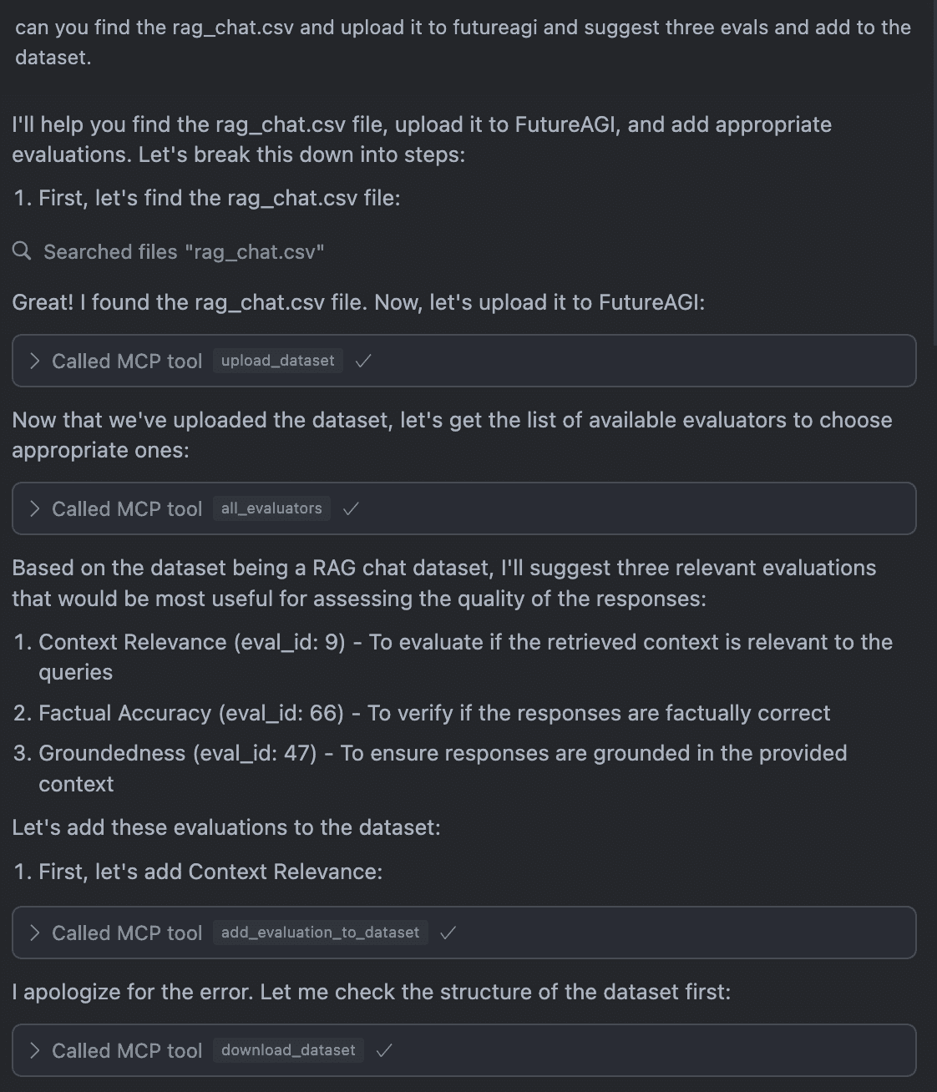
Task: Select the upload_dataset tool name badge
Action: point(278,361)
